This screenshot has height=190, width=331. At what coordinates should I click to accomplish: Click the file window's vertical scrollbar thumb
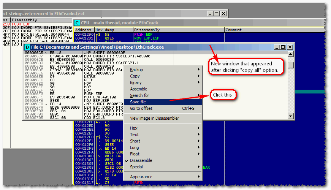pos(291,65)
